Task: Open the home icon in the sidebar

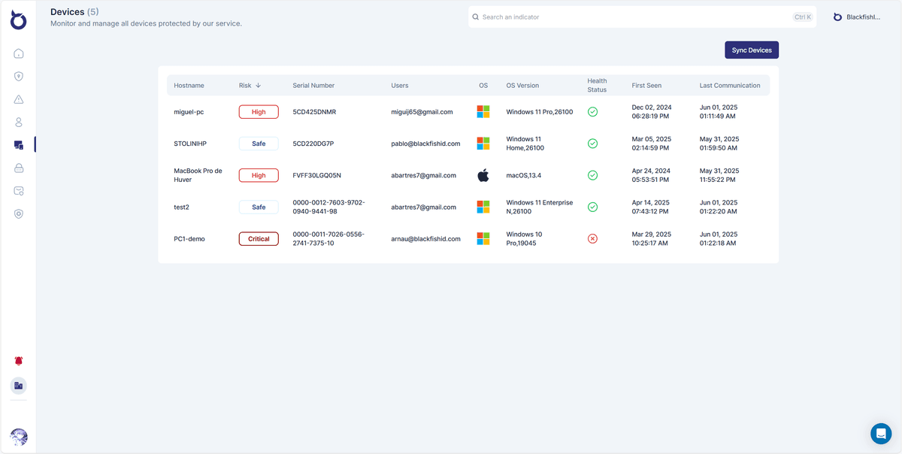Action: point(19,53)
